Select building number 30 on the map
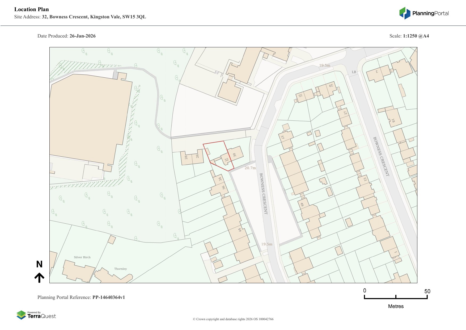Viewport: 466px width, 330px height. pyautogui.click(x=235, y=155)
